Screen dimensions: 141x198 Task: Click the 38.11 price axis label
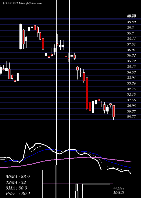[131, 39]
